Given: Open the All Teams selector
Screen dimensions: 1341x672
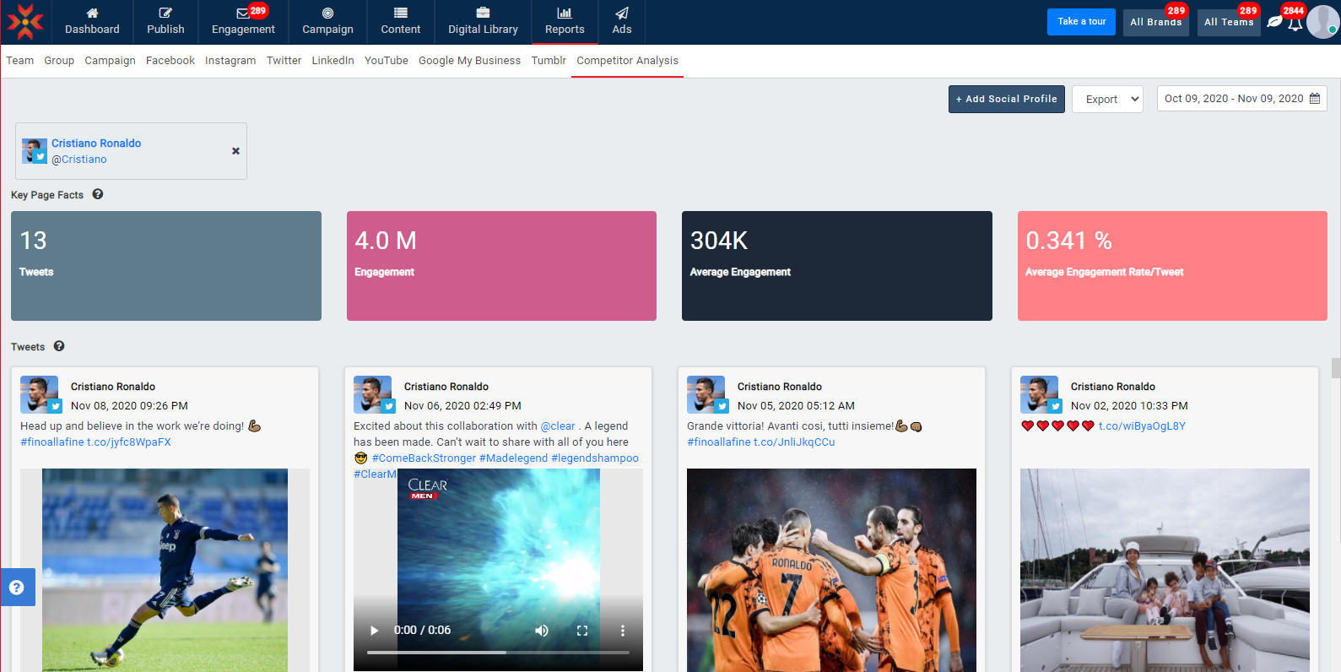Looking at the screenshot, I should pyautogui.click(x=1228, y=22).
